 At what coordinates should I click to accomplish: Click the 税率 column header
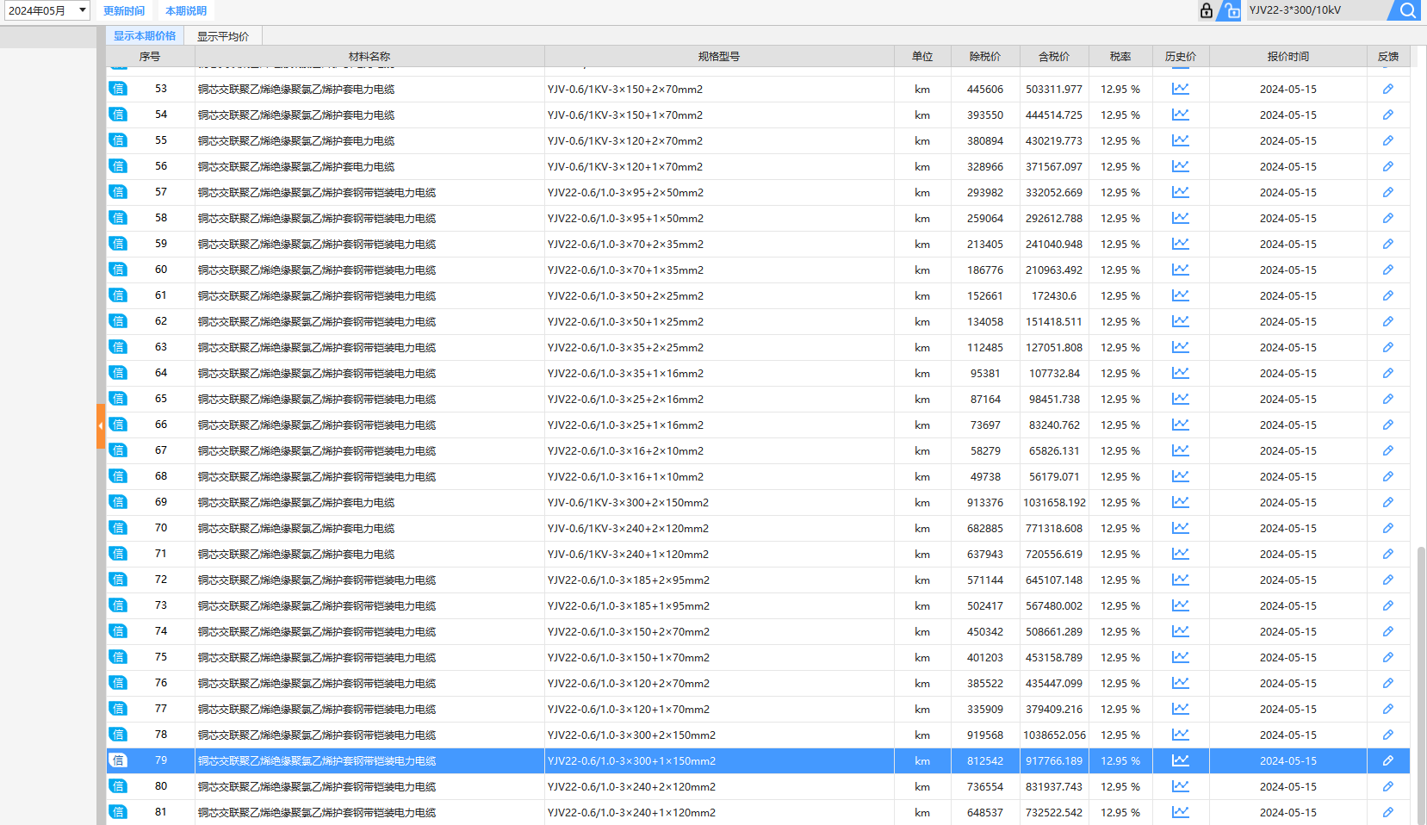[1120, 57]
